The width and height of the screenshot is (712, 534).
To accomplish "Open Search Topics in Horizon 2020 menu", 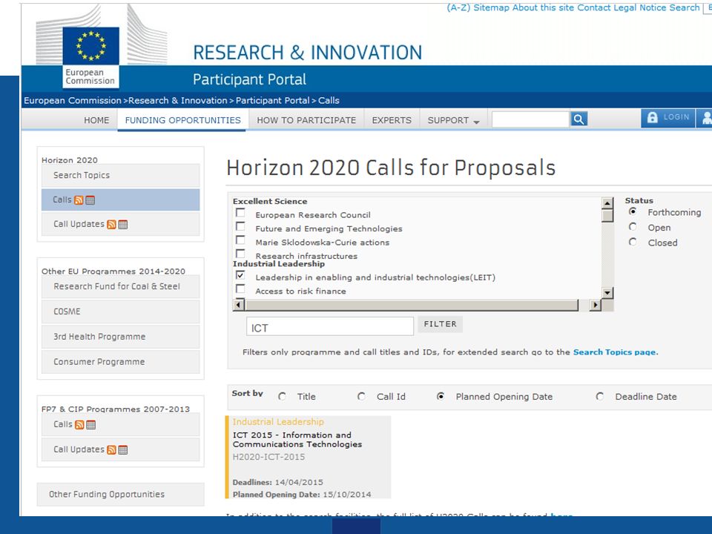I will 120,175.
